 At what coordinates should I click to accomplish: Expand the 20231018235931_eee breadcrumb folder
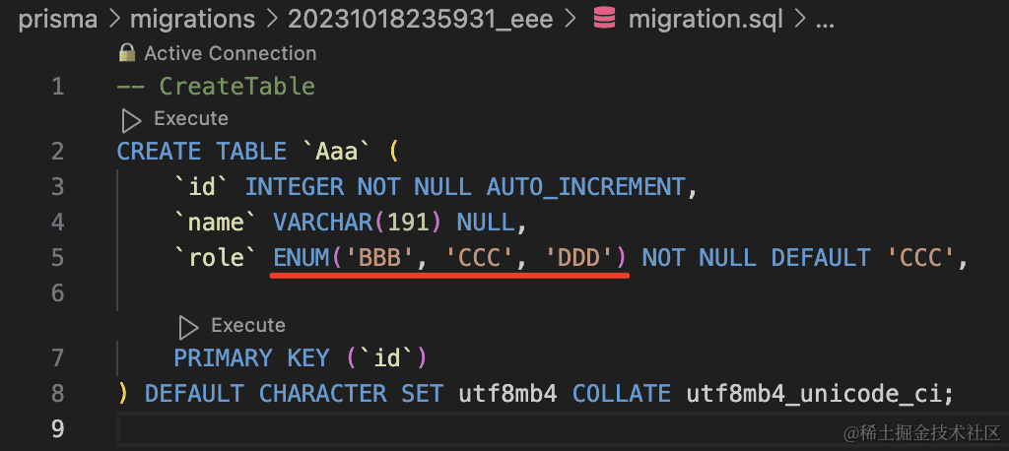point(421,19)
